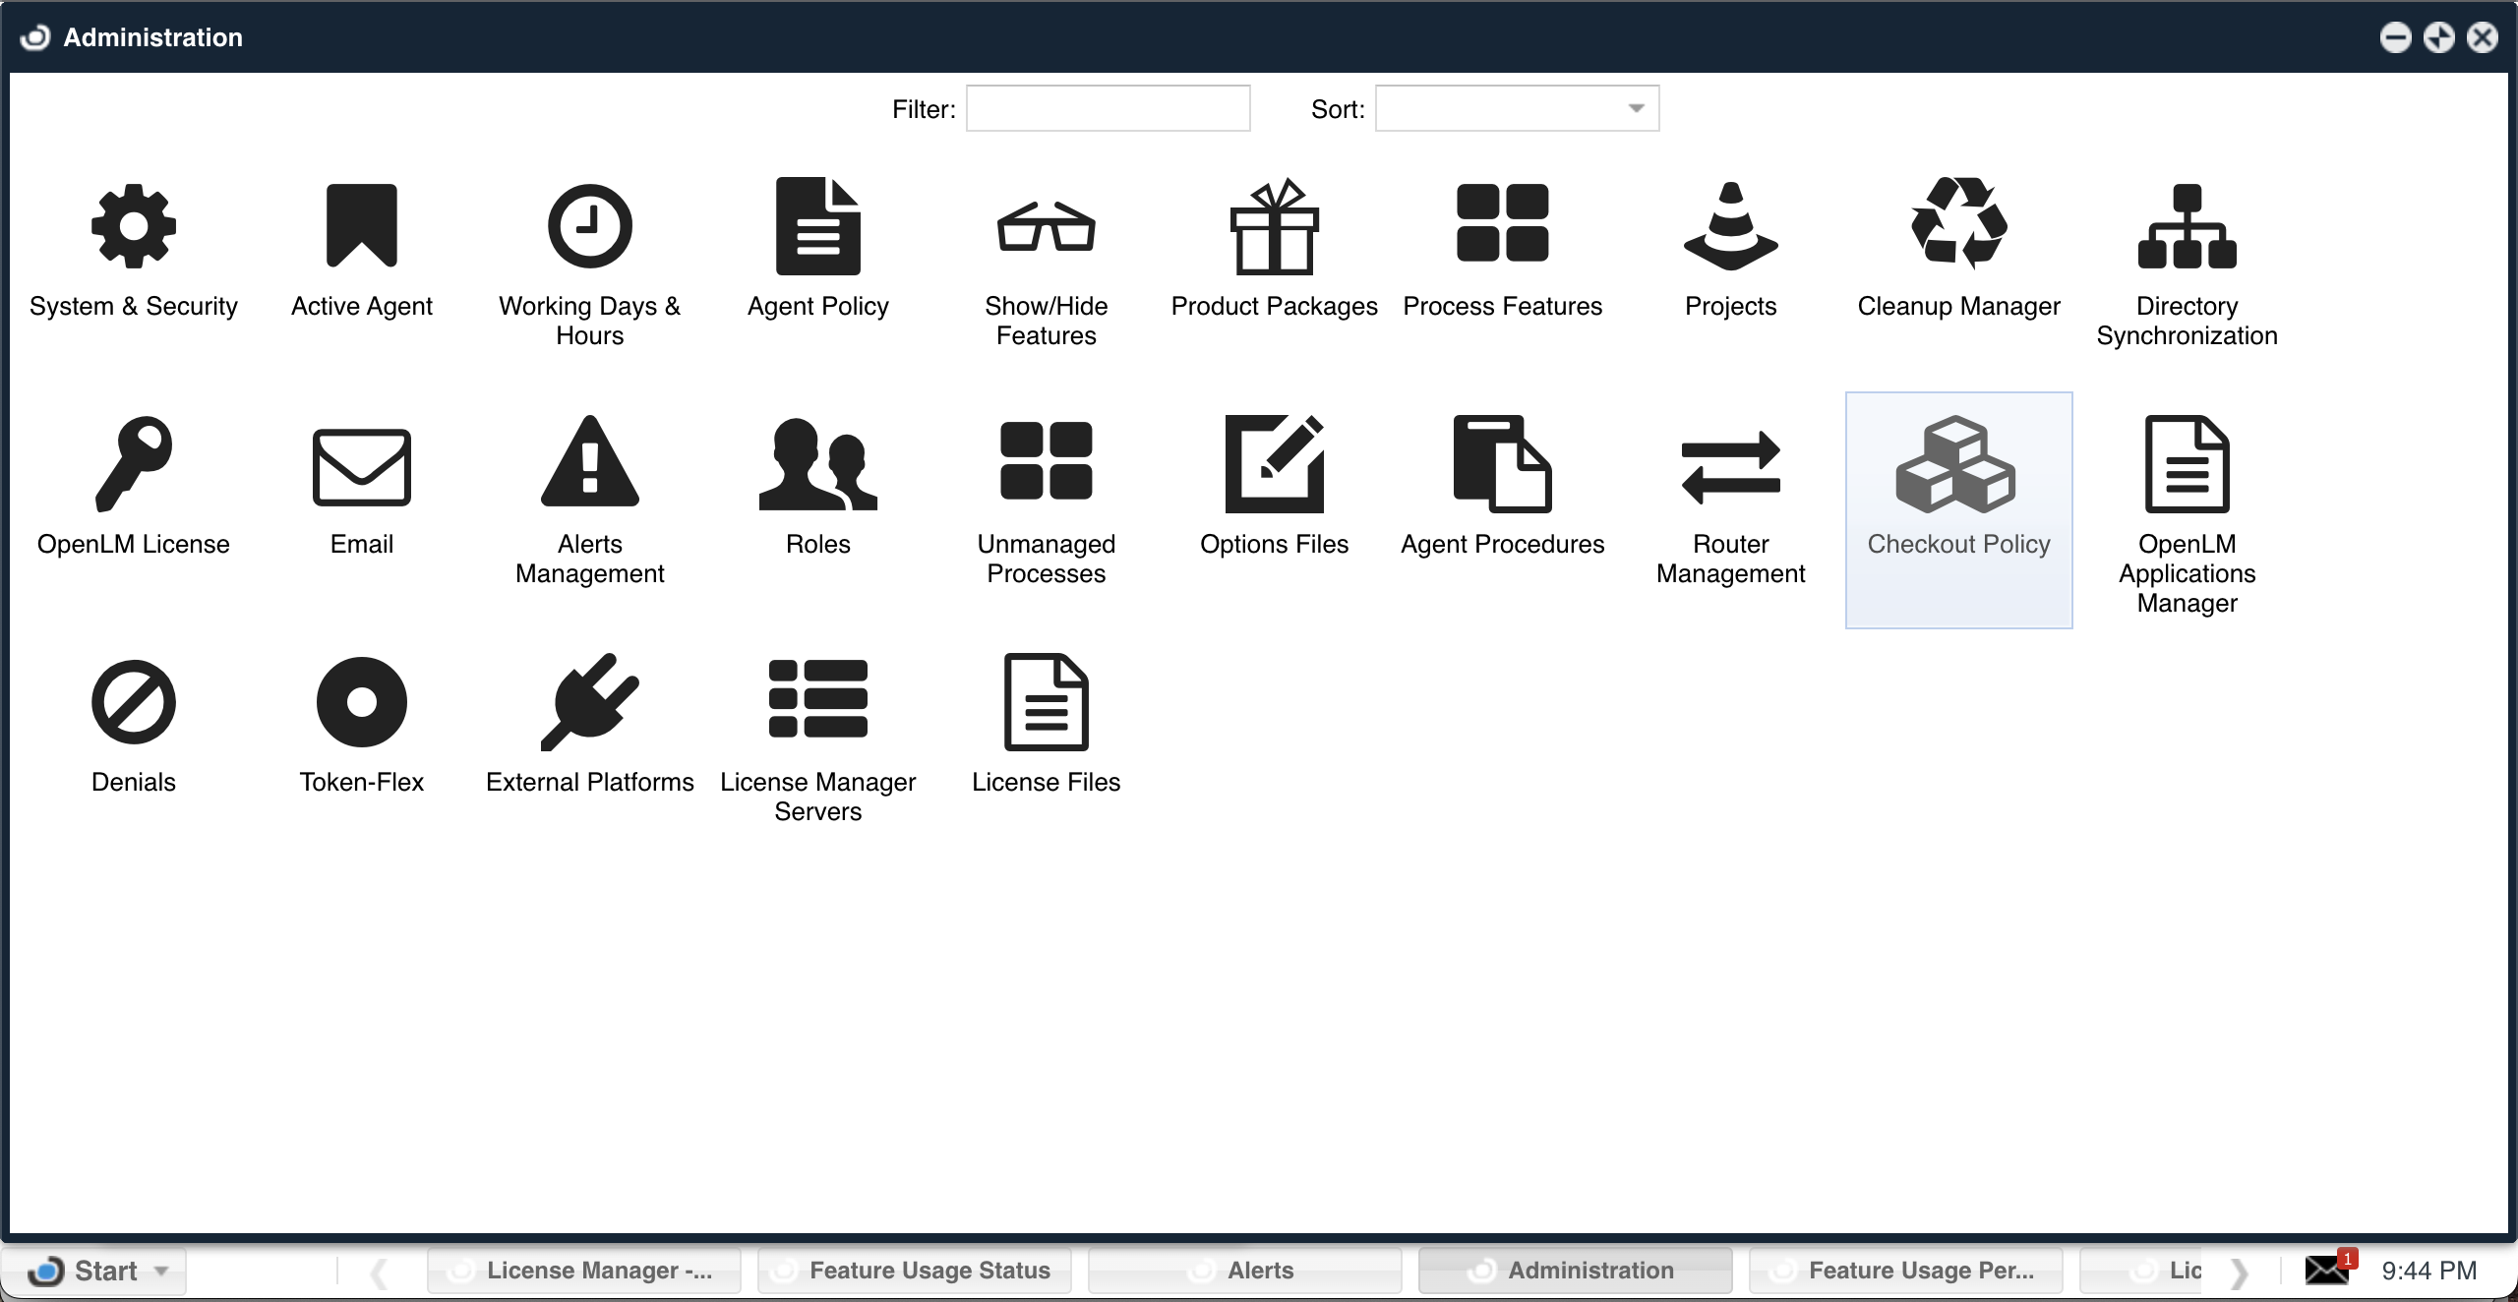The height and width of the screenshot is (1302, 2518).
Task: Open the Active Agent bookmark icon
Action: tap(361, 226)
